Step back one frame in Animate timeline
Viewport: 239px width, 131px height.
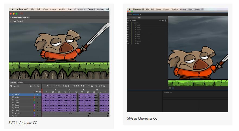click(76, 86)
